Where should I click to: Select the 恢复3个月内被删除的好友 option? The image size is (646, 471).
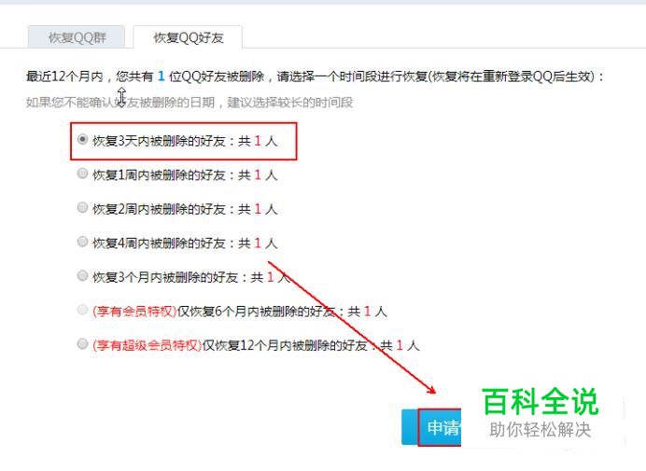pos(82,275)
